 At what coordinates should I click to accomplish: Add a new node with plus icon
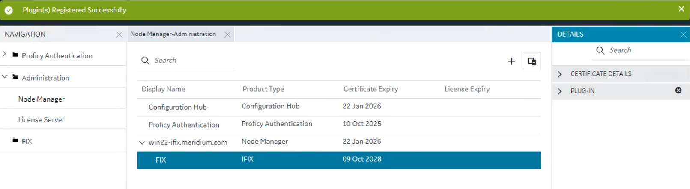511,61
